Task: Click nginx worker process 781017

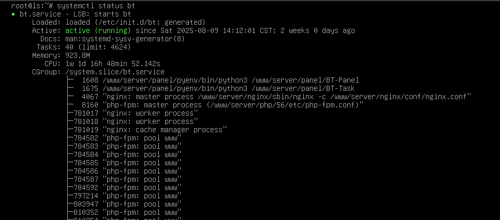Action: [136, 113]
